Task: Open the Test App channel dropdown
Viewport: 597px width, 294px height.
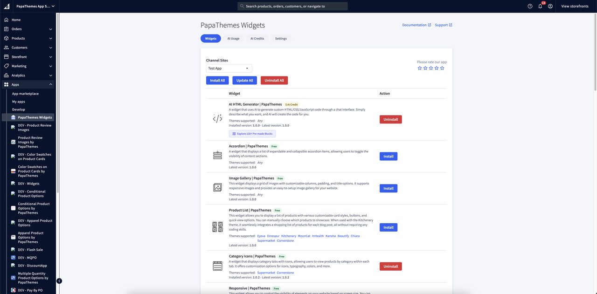Action: (228, 68)
